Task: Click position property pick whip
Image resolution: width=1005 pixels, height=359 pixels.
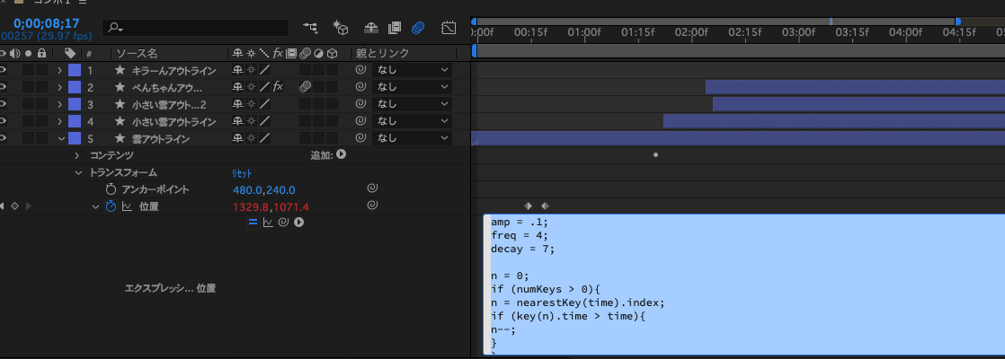Action: click(x=372, y=206)
